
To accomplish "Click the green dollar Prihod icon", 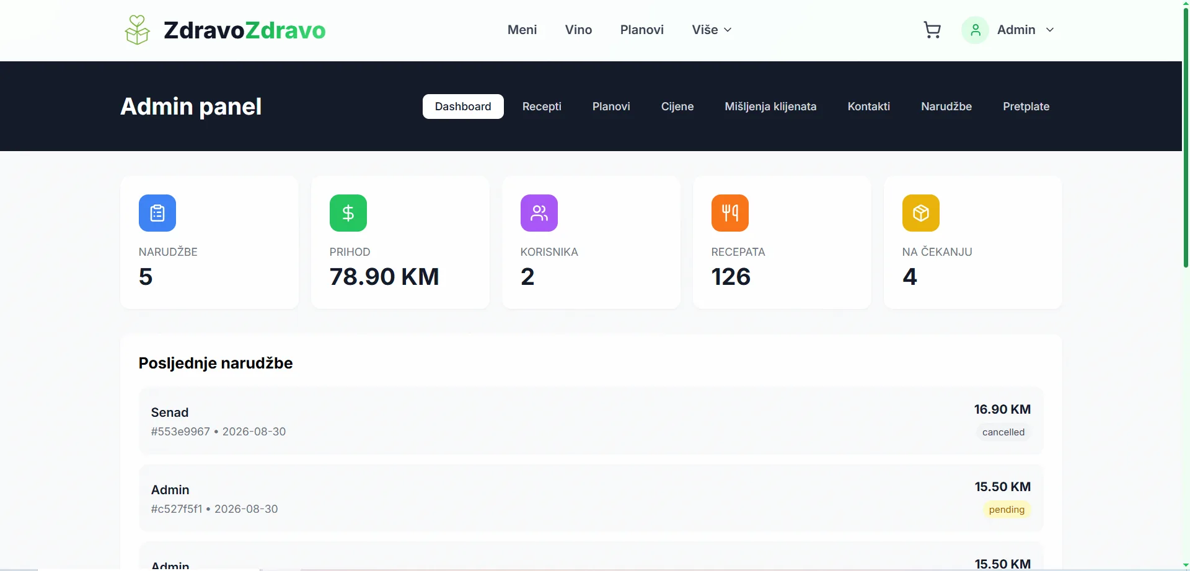I will pos(348,213).
